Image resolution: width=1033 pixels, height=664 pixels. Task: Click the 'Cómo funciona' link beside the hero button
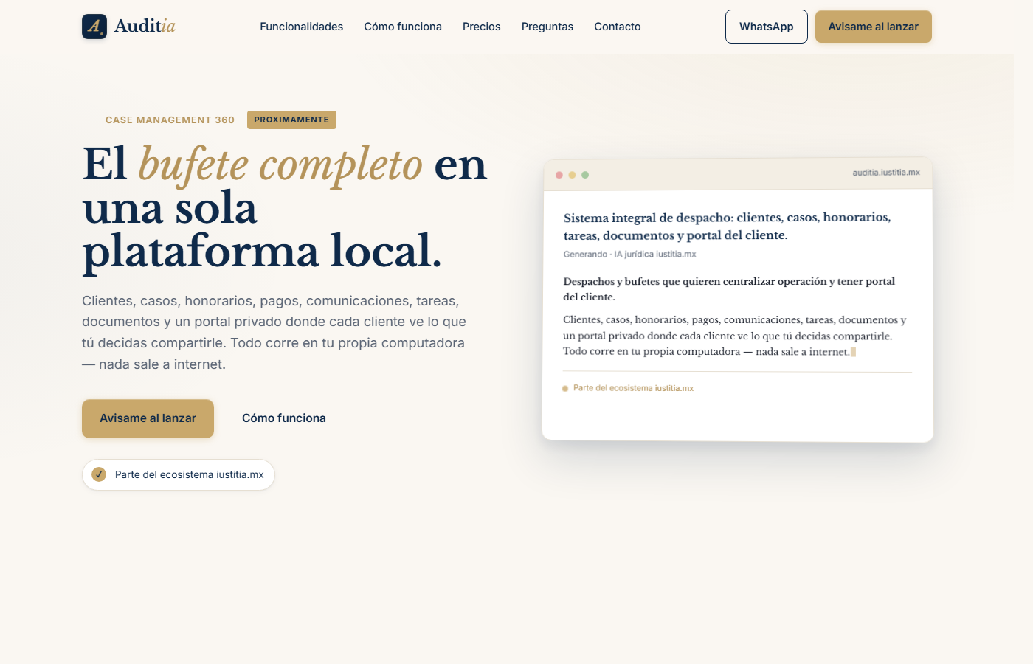click(x=283, y=418)
